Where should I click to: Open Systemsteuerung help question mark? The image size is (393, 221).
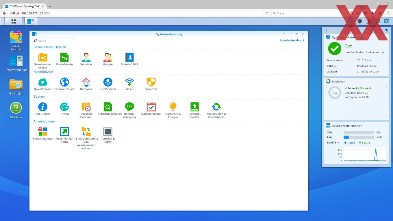pyautogui.click(x=284, y=34)
